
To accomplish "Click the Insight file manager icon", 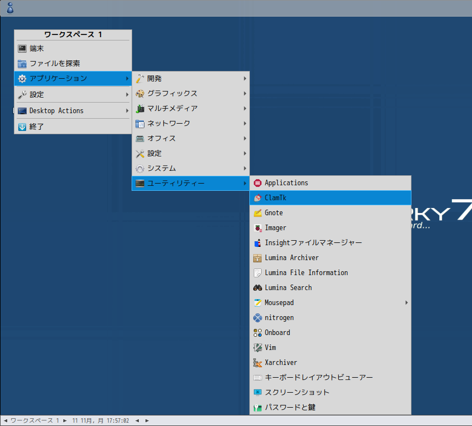I will (x=257, y=243).
